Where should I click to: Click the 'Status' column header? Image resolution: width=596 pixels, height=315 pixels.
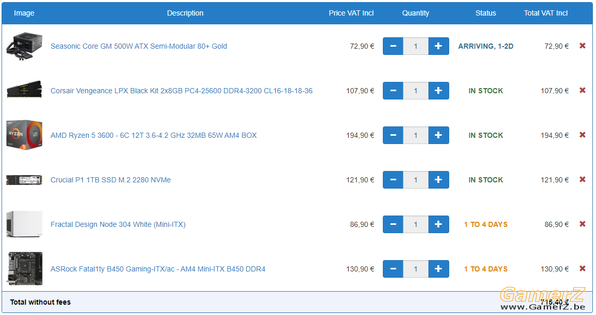coord(486,13)
